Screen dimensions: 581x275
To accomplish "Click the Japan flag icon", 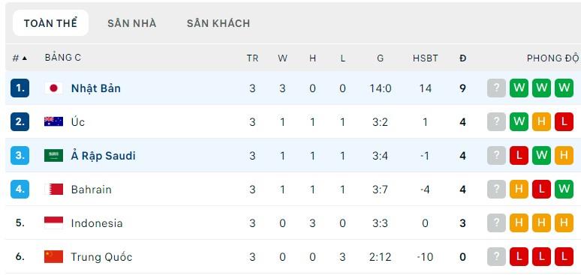I will click(54, 88).
